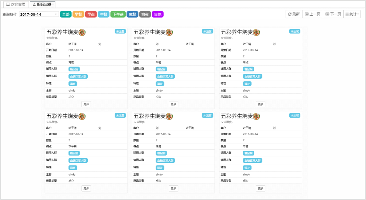Go to next page with 下一页
366x200 pixels.
pos(333,14)
